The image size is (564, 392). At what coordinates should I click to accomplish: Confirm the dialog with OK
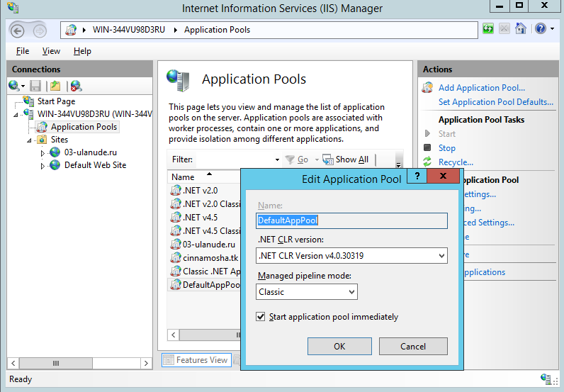[x=339, y=347]
